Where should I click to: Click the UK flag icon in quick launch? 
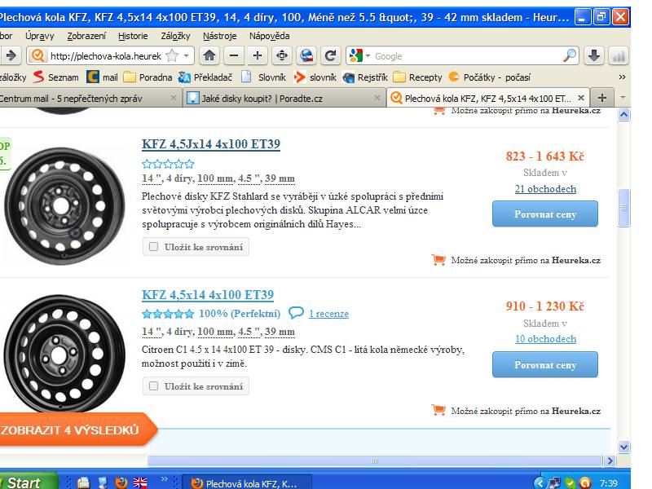140,482
